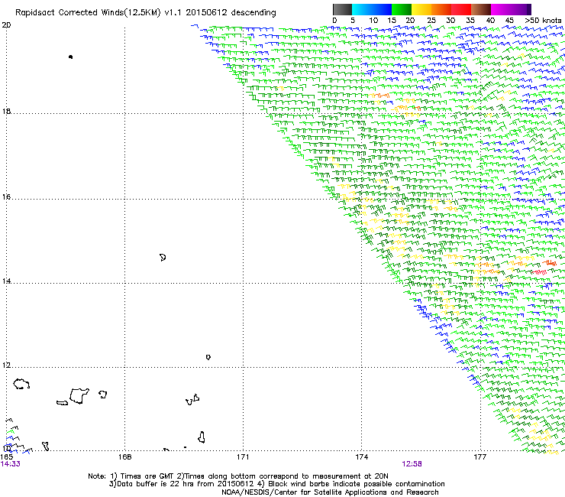The width and height of the screenshot is (565, 497).
Task: Click the latitude label 16
Action: pyautogui.click(x=6, y=197)
